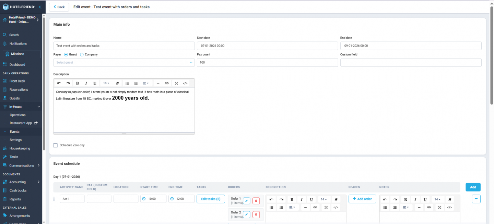Go to Front Desk in the sidebar
This screenshot has height=224, width=494.
click(x=17, y=81)
